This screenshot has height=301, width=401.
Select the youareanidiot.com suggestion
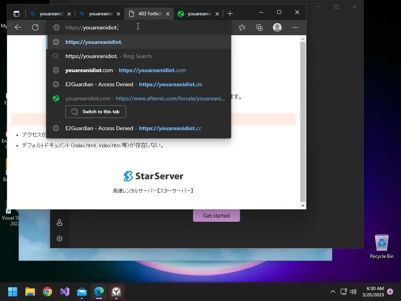(139, 70)
